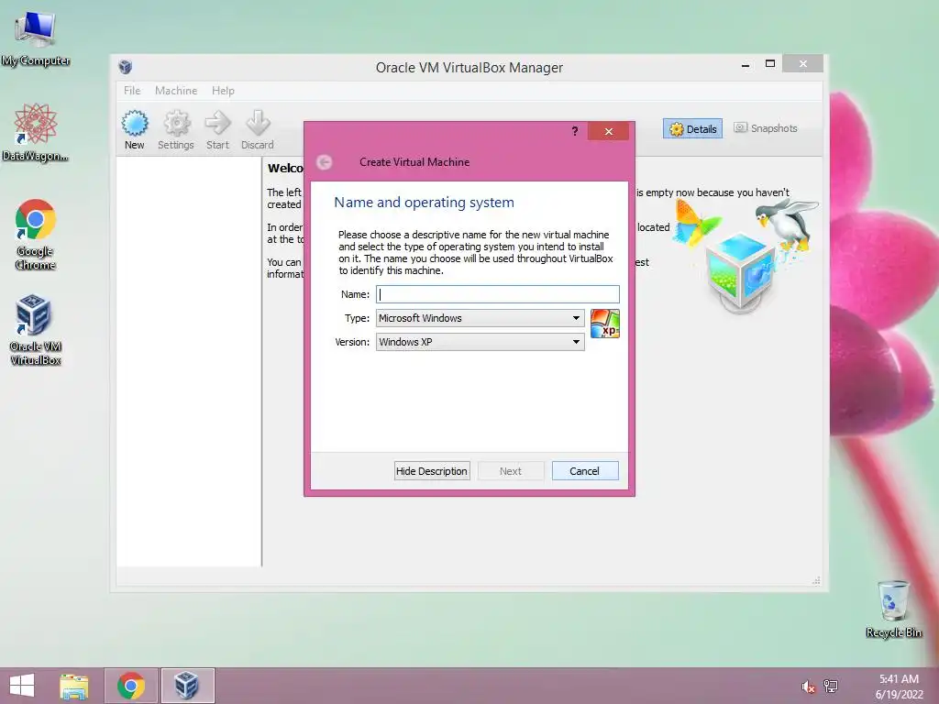Click the back arrow in Create Virtual Machine
The image size is (939, 704).
point(324,162)
